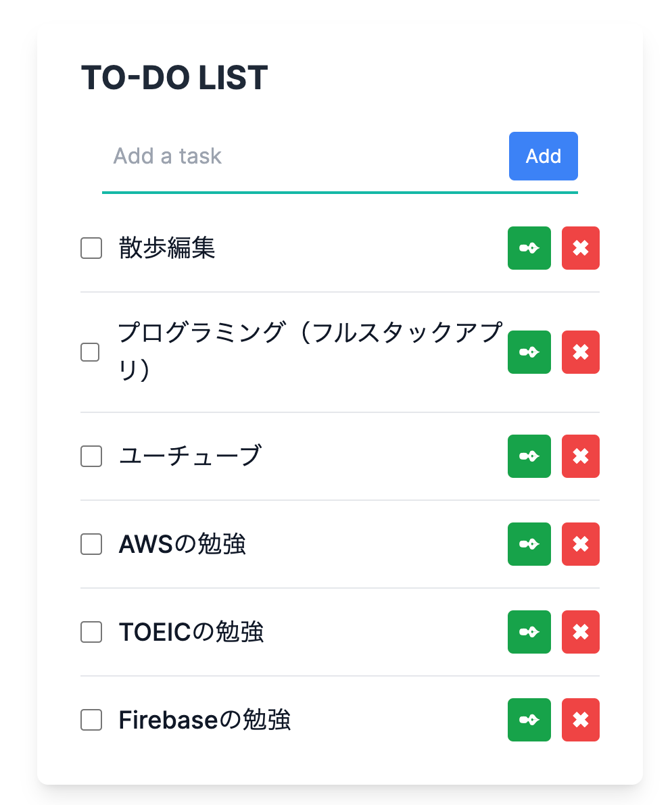
Task: Check off the 散歩編集 task
Action: [91, 248]
